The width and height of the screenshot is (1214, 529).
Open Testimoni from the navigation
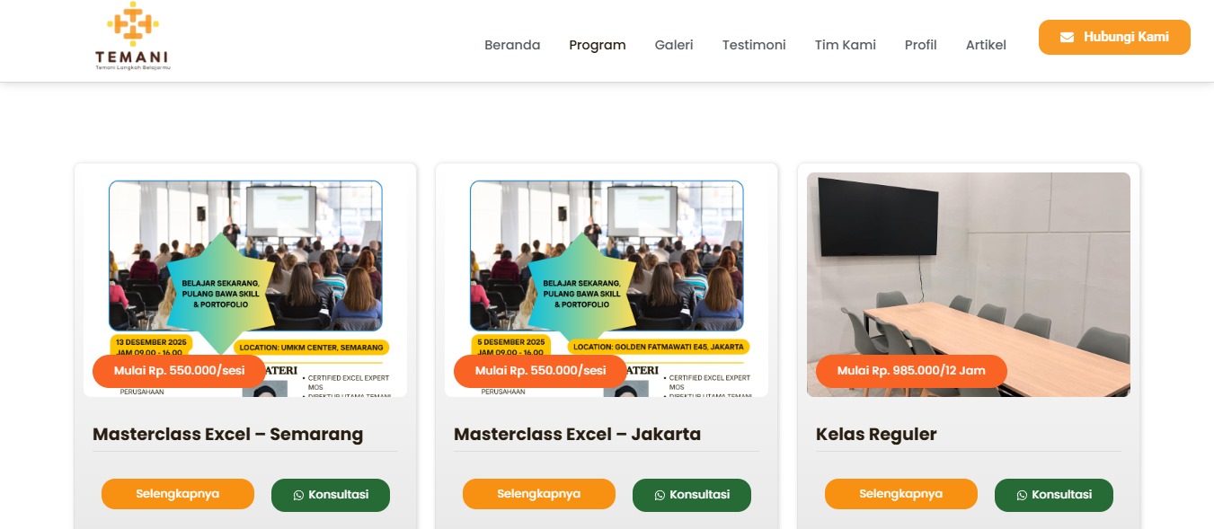pos(754,45)
